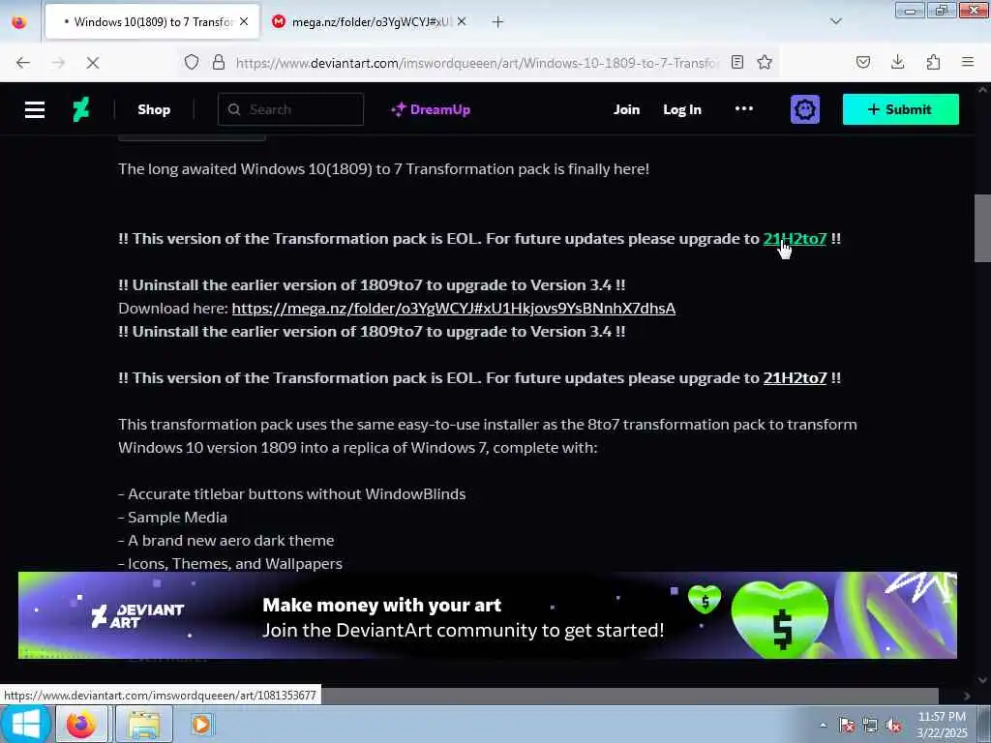Screen dimensions: 991x743
Task: Open the Firefox extensions icon
Action: [x=933, y=62]
